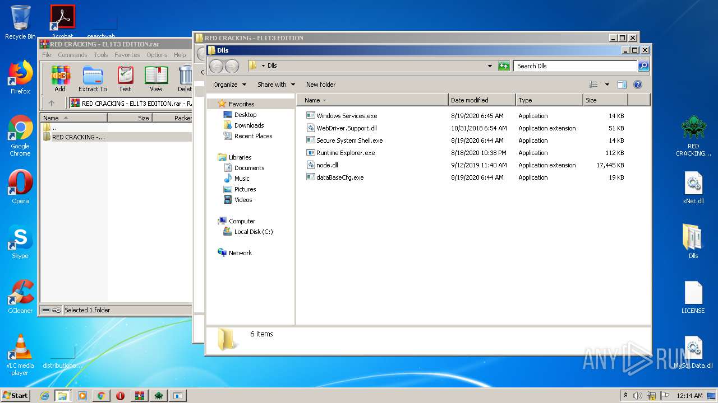The height and width of the screenshot is (403, 718).
Task: Select dataBaseCfg.exe file
Action: [340, 177]
